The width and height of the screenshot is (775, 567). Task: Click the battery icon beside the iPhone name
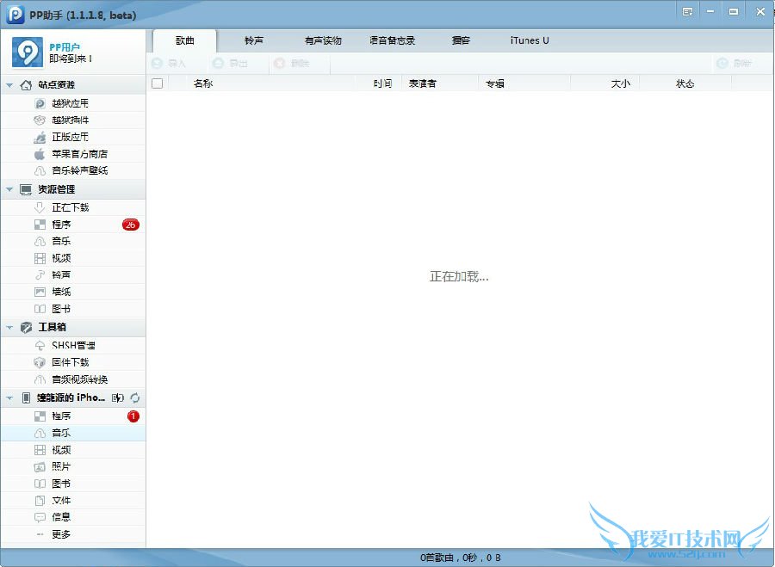coord(119,398)
